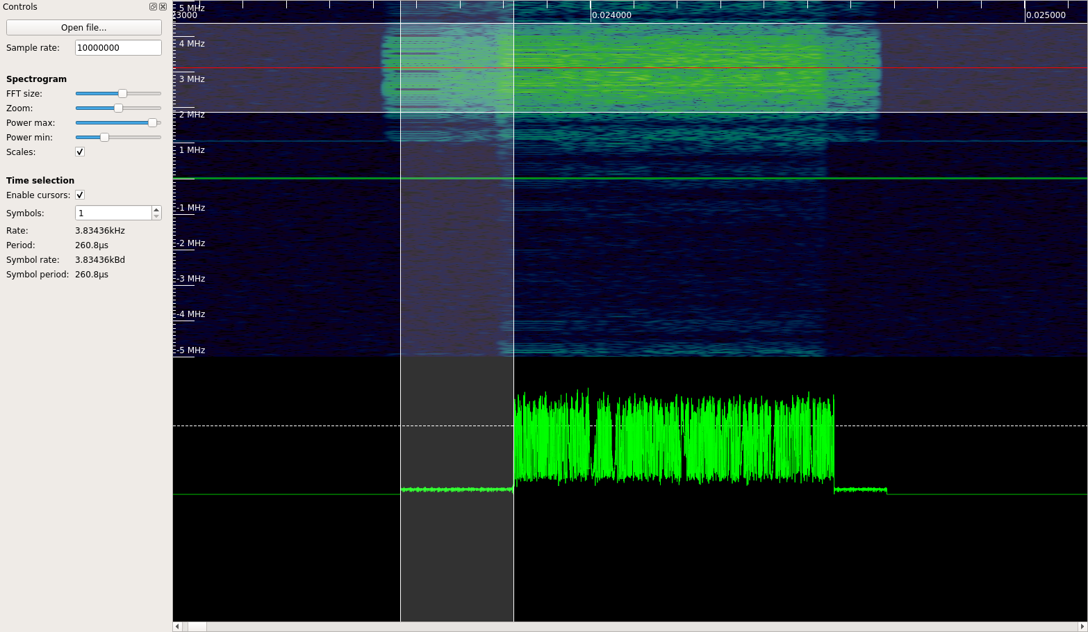Uncheck the Scales checkbox
Image resolution: width=1088 pixels, height=632 pixels.
[x=80, y=152]
